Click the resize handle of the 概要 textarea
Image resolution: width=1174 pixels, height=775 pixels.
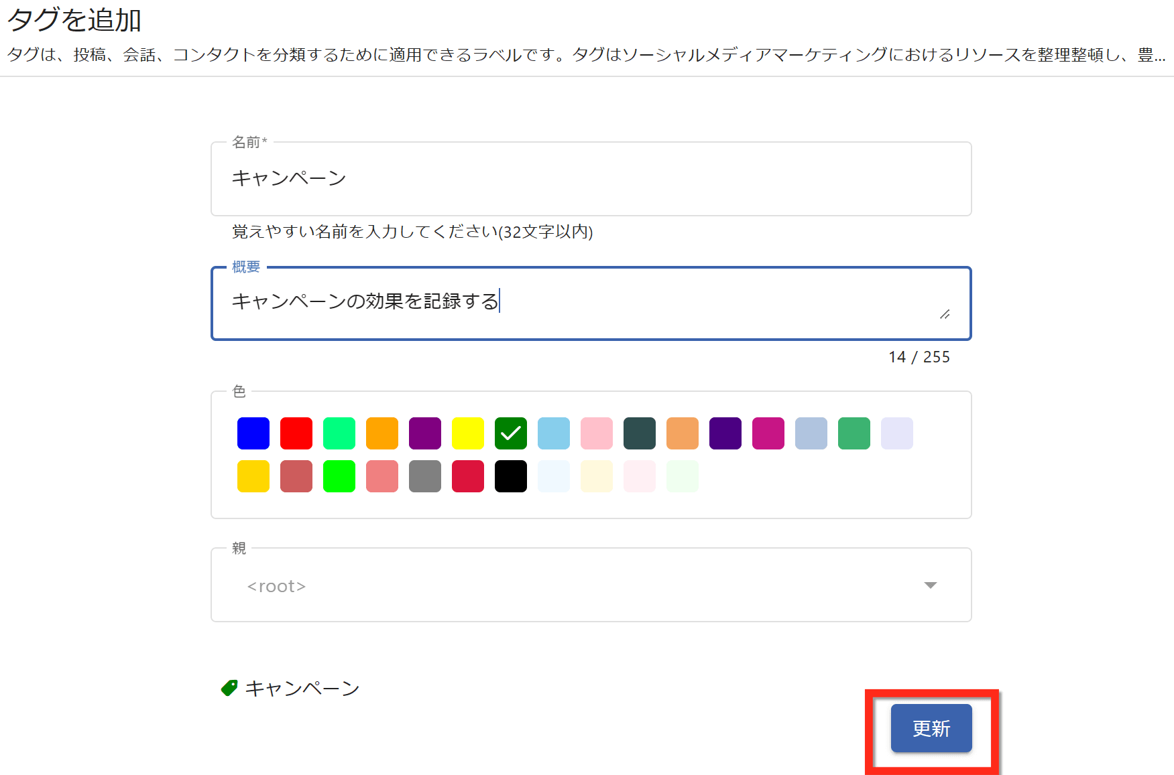click(945, 314)
